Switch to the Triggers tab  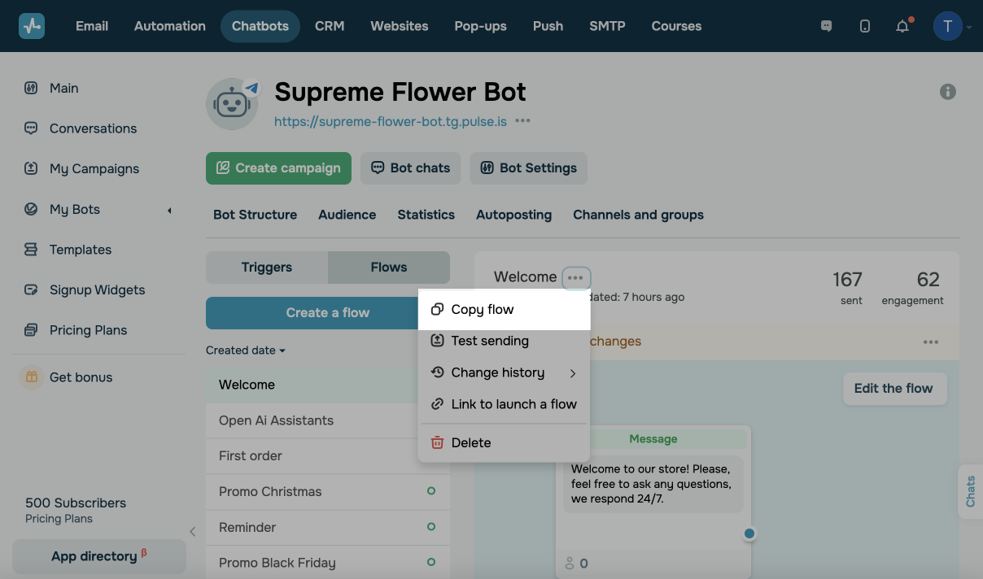(267, 268)
